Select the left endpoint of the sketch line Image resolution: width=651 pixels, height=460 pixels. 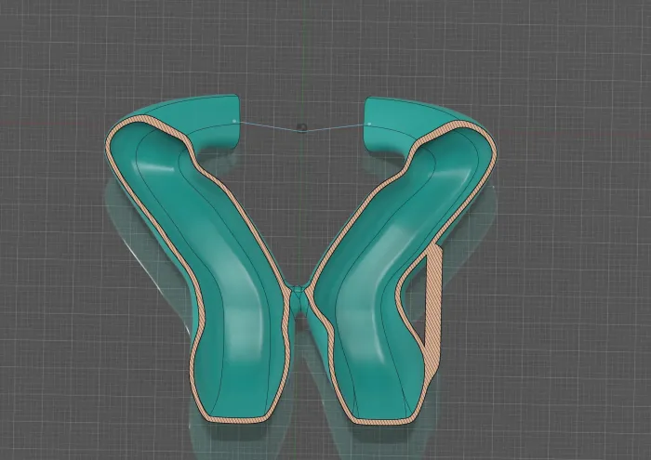point(232,122)
